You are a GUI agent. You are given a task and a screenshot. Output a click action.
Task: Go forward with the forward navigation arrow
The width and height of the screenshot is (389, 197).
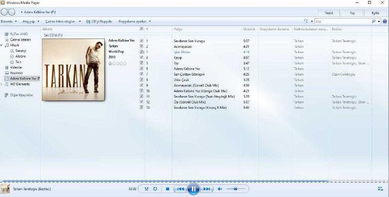click(12, 12)
